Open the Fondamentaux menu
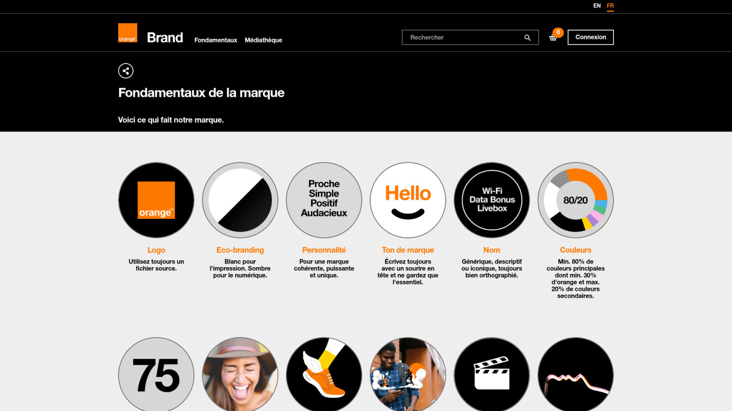732x411 pixels. click(215, 40)
